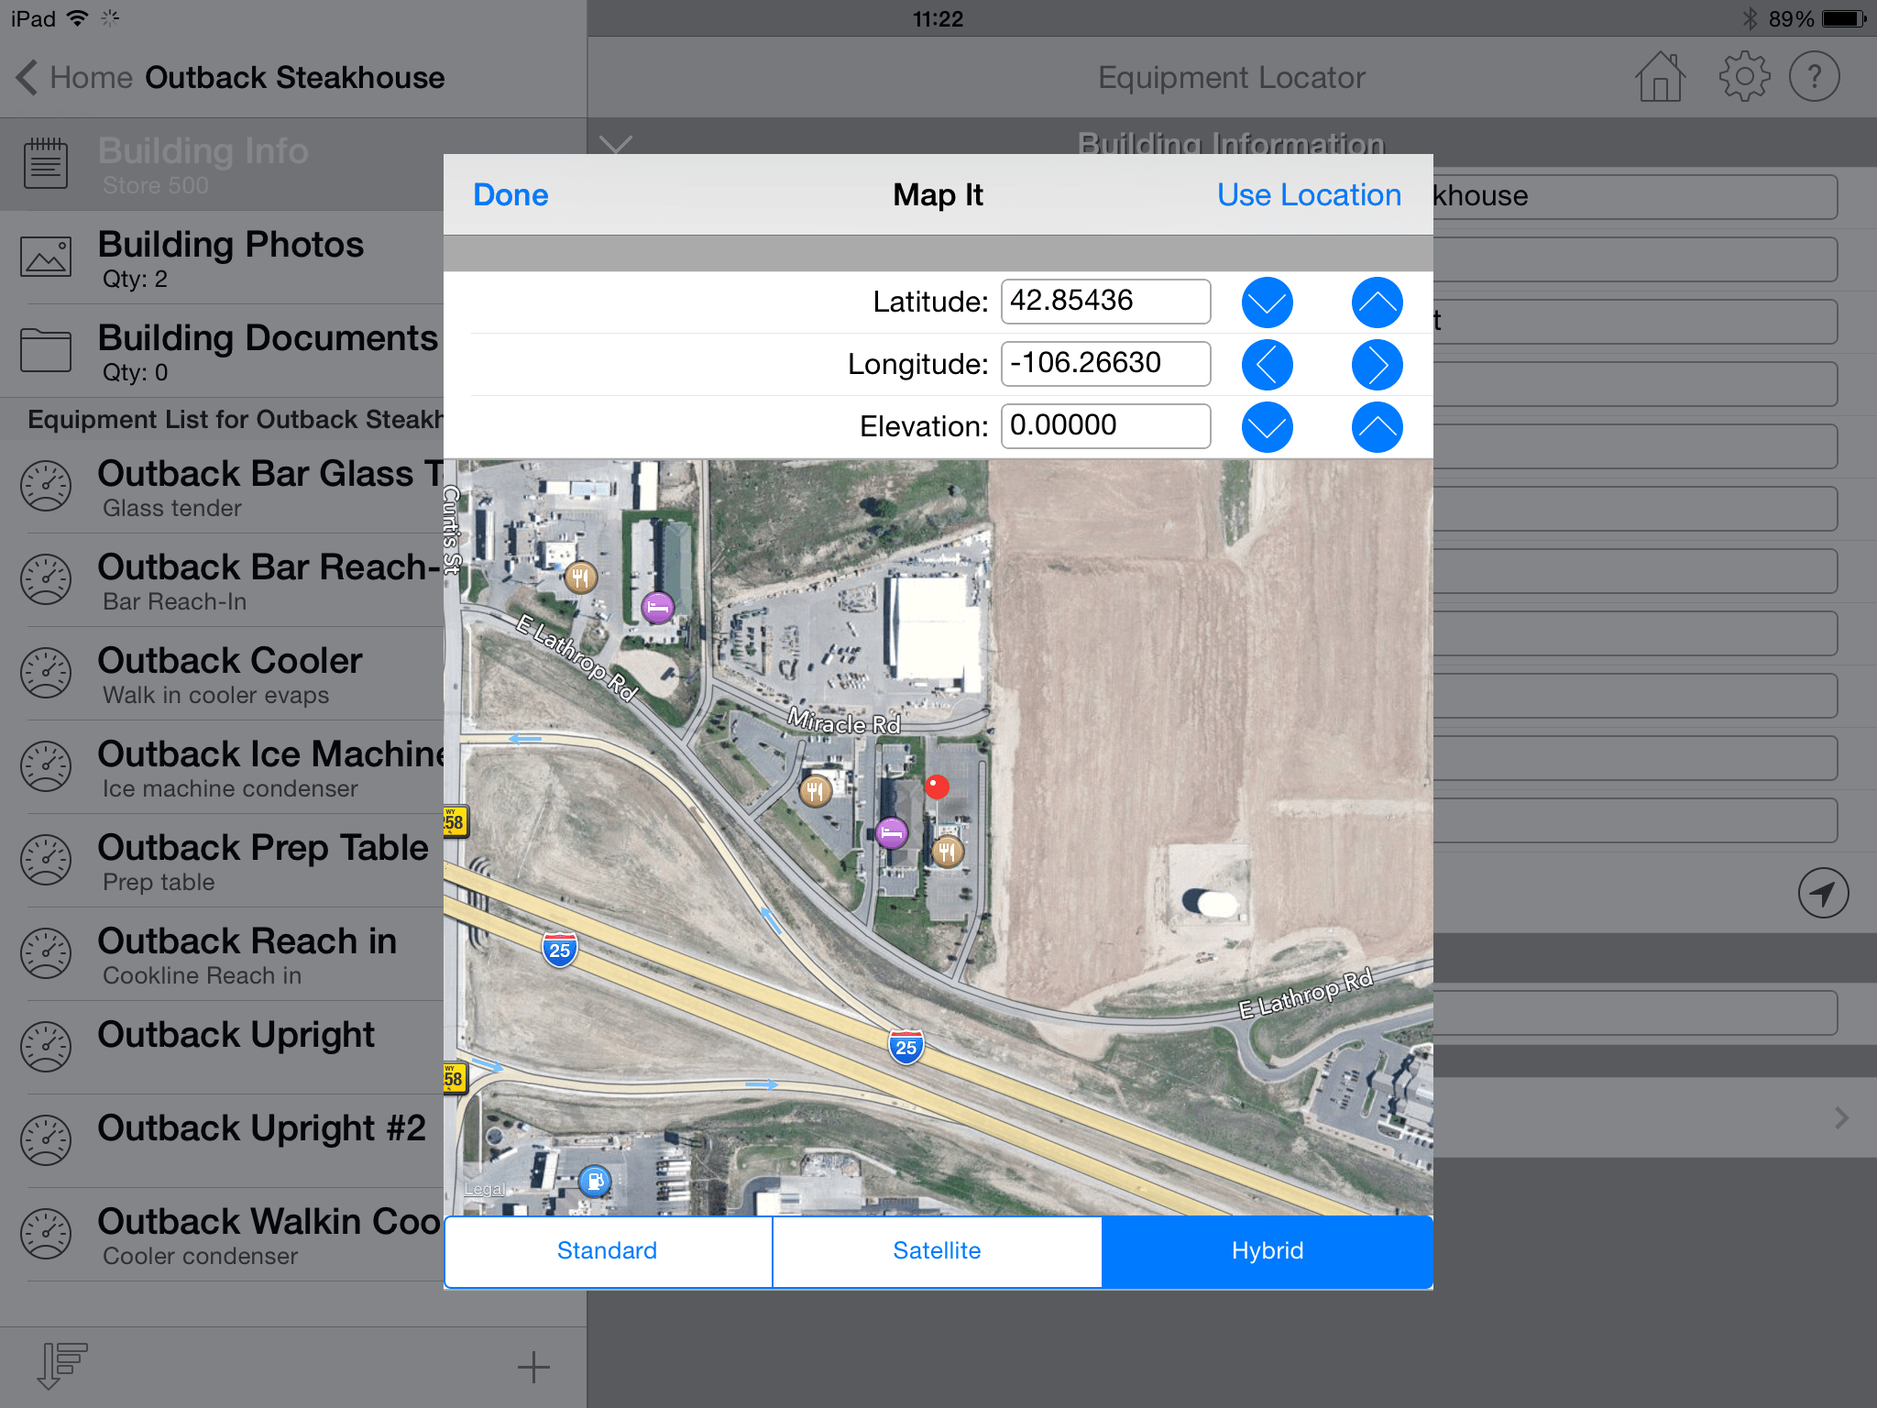Image resolution: width=1877 pixels, height=1408 pixels.
Task: Tap the gauge icon for Outback Cooler
Action: coord(46,674)
